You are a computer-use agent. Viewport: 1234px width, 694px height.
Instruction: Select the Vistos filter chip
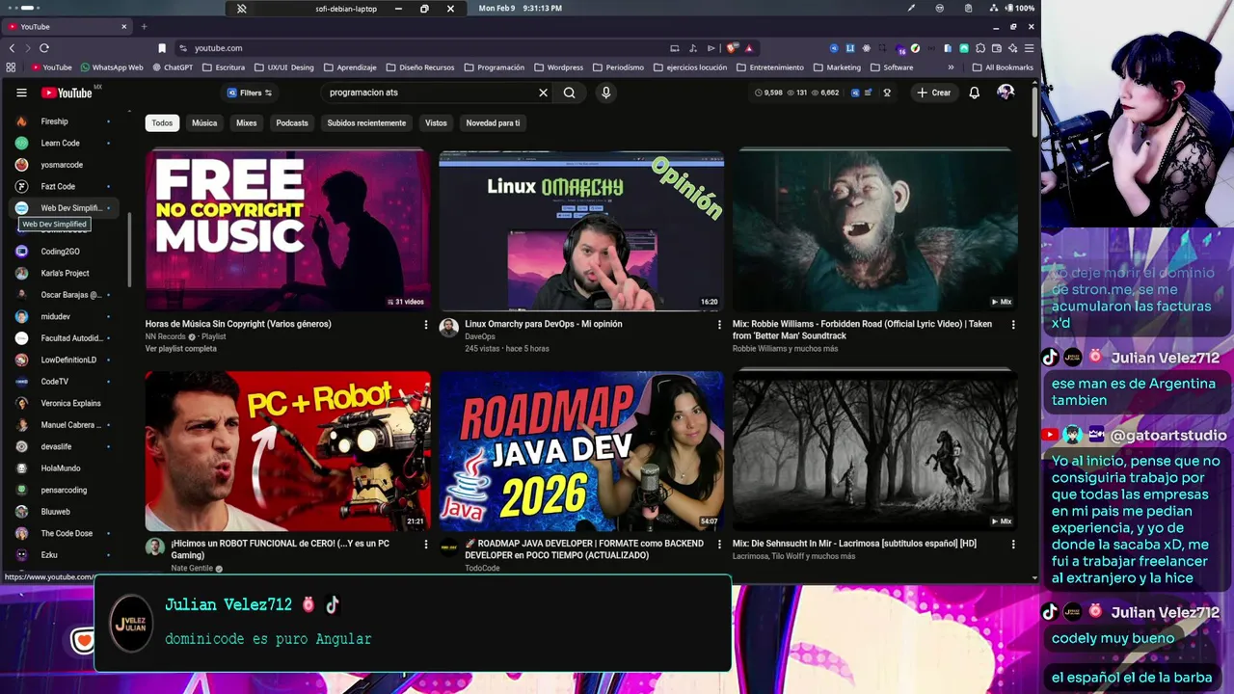[437, 122]
